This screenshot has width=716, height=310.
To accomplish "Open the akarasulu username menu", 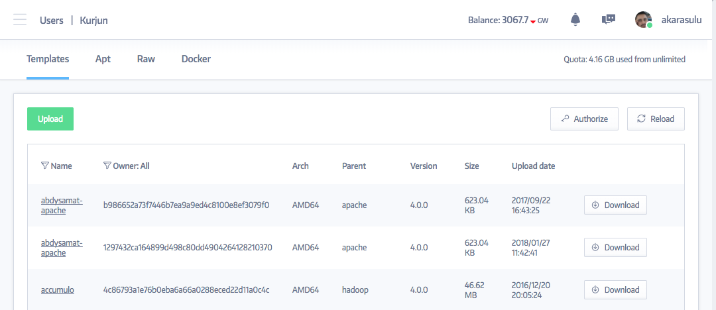I will coord(682,20).
